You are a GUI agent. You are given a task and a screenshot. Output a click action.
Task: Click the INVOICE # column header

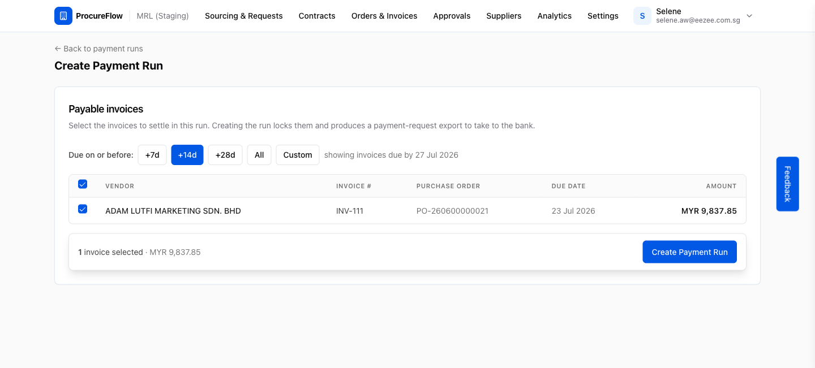point(354,186)
